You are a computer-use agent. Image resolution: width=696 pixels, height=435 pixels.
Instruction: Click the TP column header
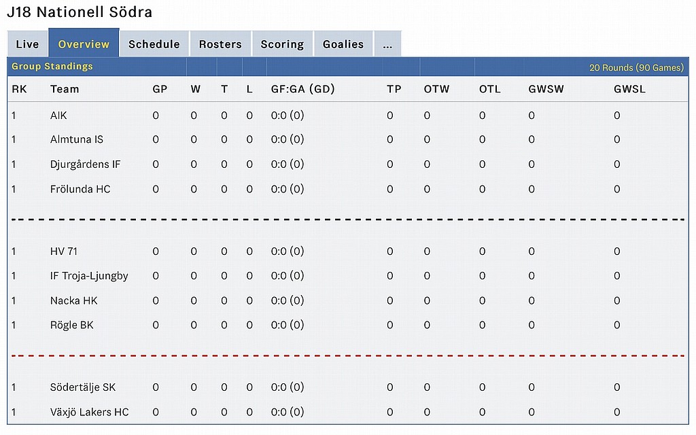click(394, 89)
